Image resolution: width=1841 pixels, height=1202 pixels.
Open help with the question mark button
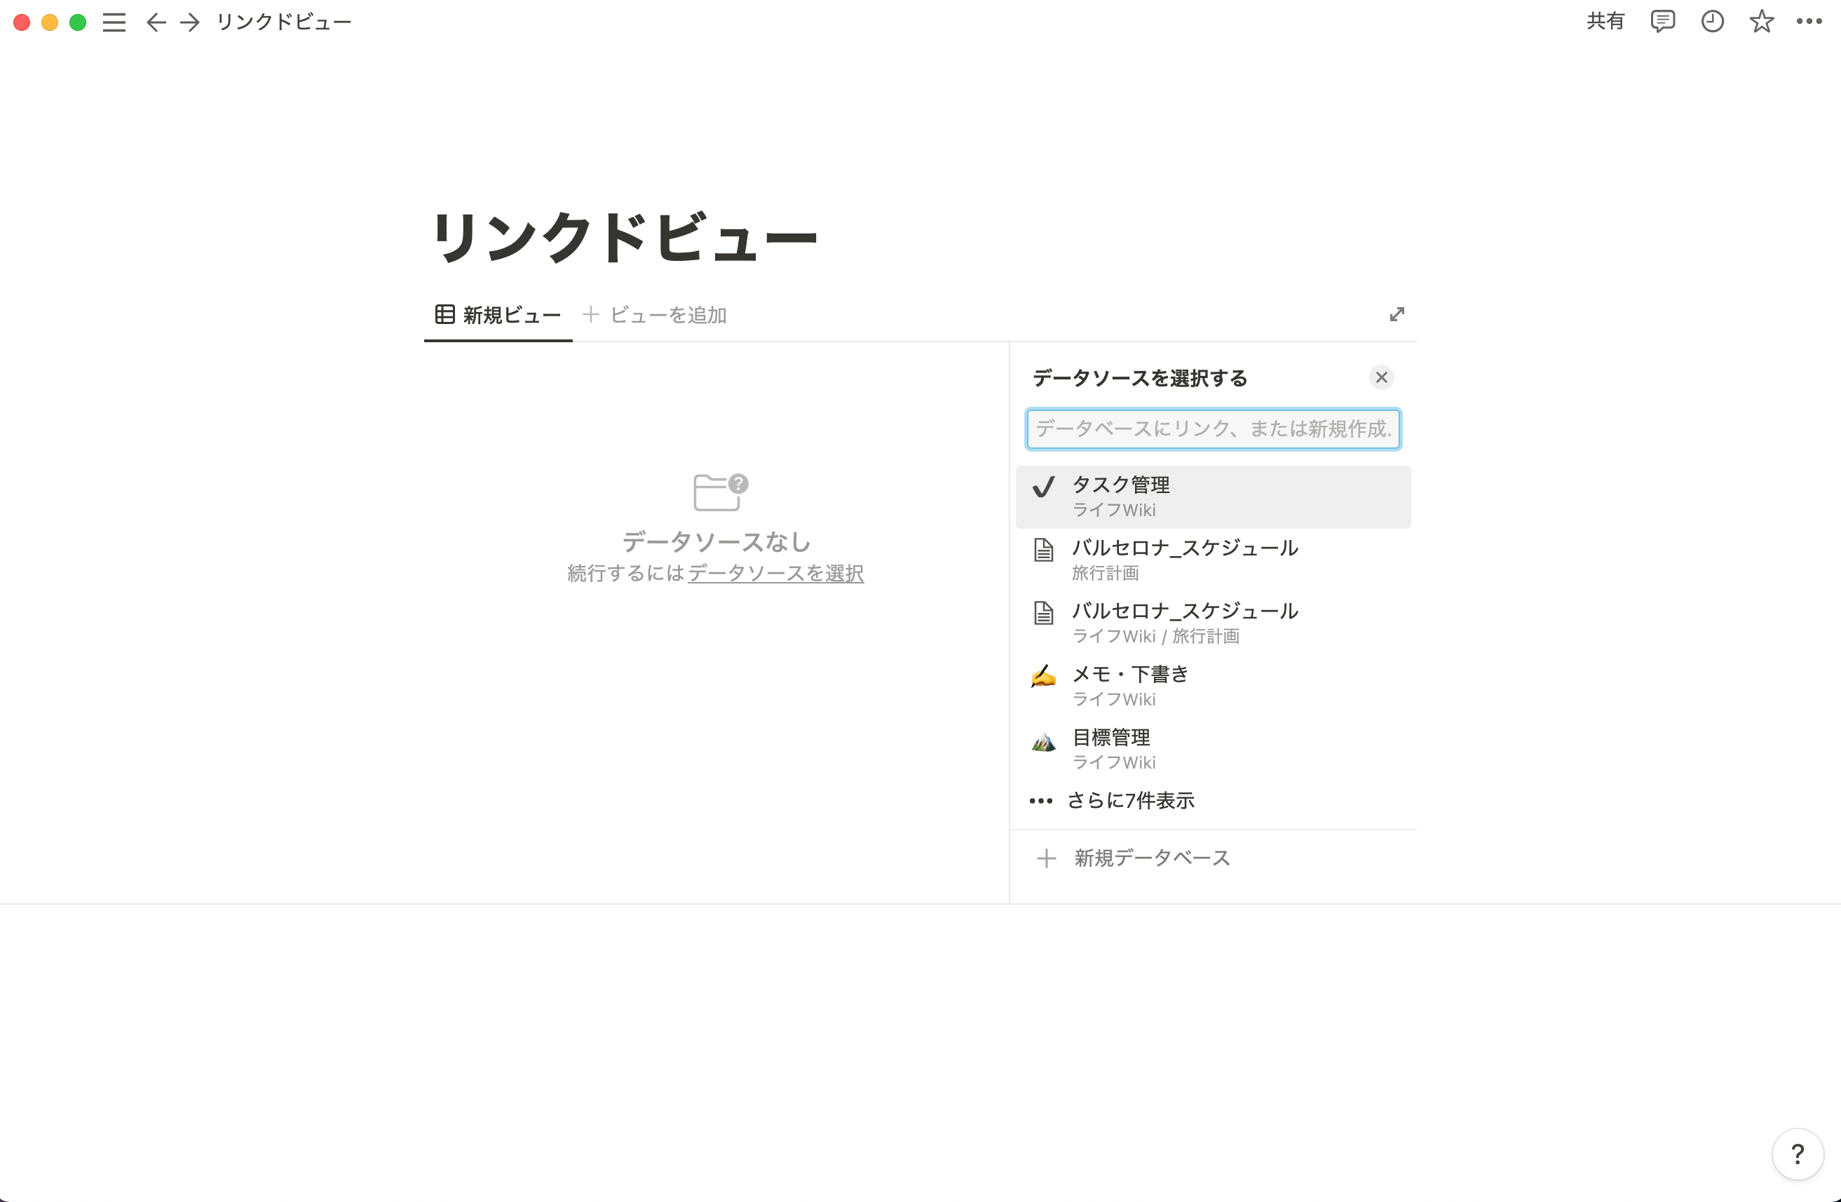point(1797,1154)
